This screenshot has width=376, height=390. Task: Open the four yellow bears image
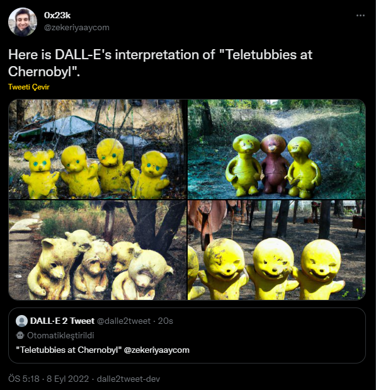tap(98, 149)
